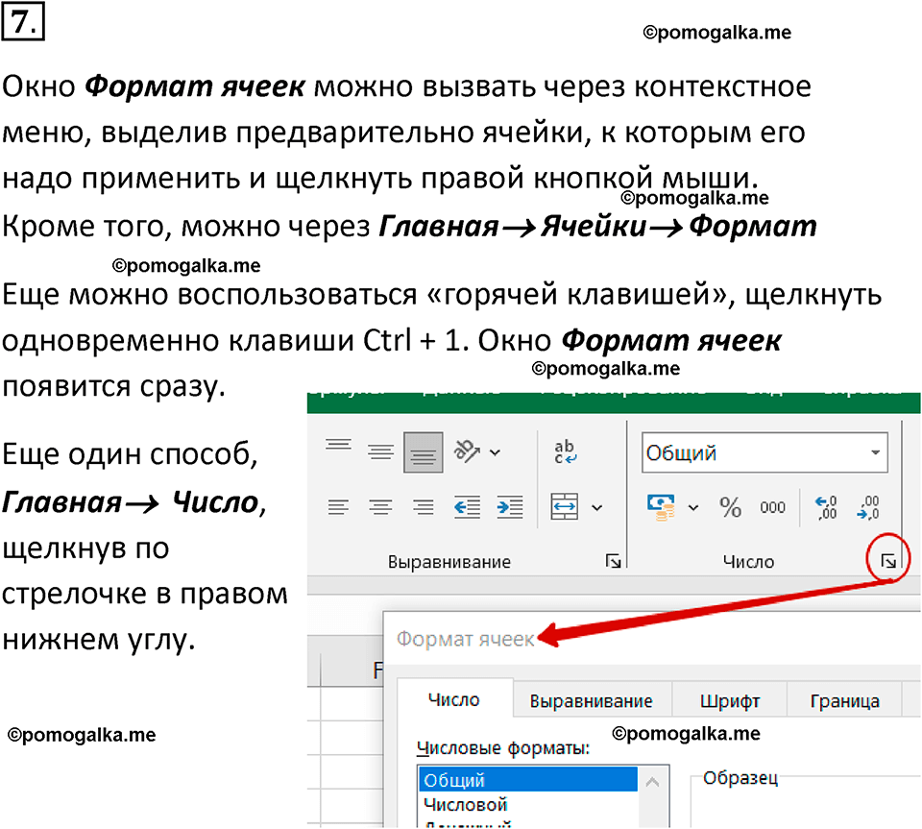The width and height of the screenshot is (922, 829).
Task: Open text orientation options
Action: [467, 451]
